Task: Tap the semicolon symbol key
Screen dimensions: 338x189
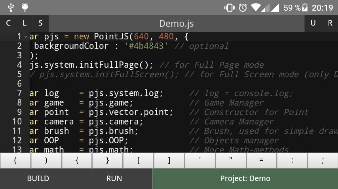Action: (x=323, y=161)
